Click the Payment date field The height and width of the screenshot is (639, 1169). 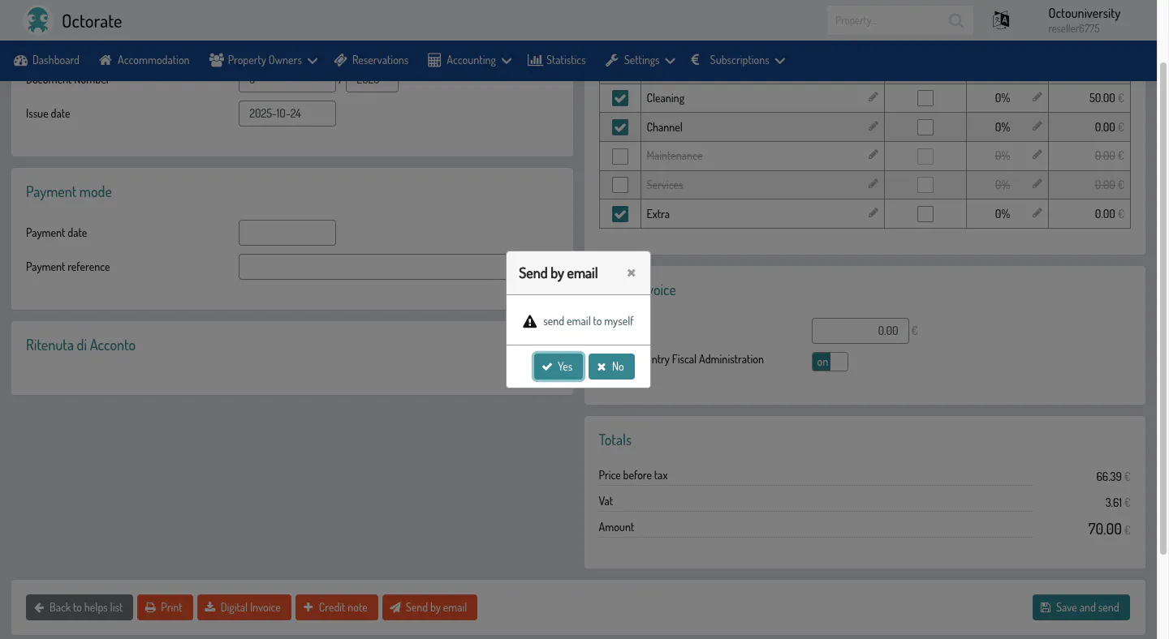pos(287,233)
